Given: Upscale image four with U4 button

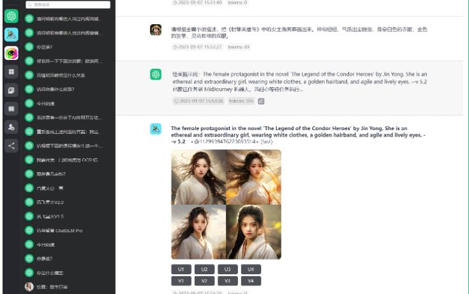Looking at the screenshot, I should click(x=251, y=269).
